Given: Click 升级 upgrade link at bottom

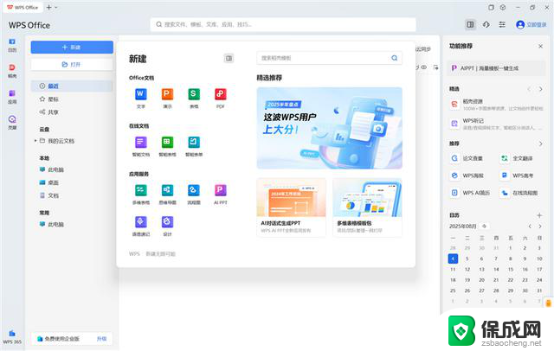Looking at the screenshot, I should pyautogui.click(x=101, y=339).
